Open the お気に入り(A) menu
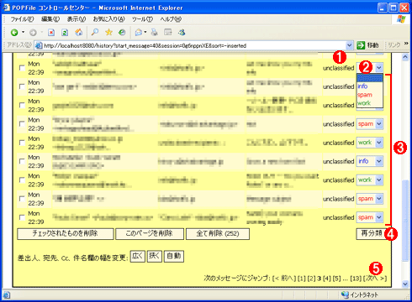The image size is (412, 302). [108, 19]
